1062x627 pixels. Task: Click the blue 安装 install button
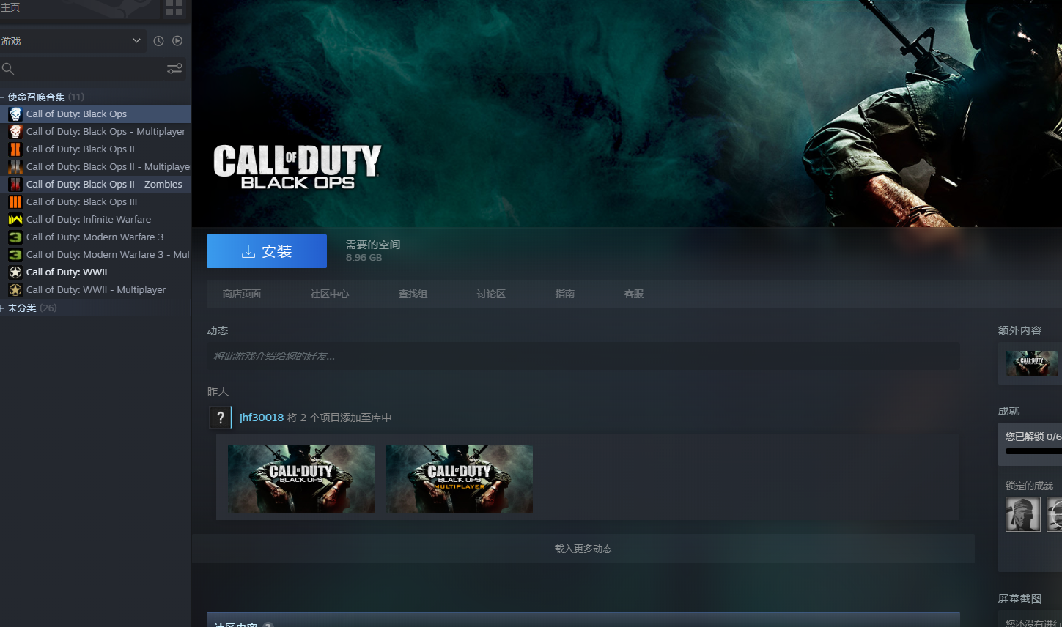267,251
